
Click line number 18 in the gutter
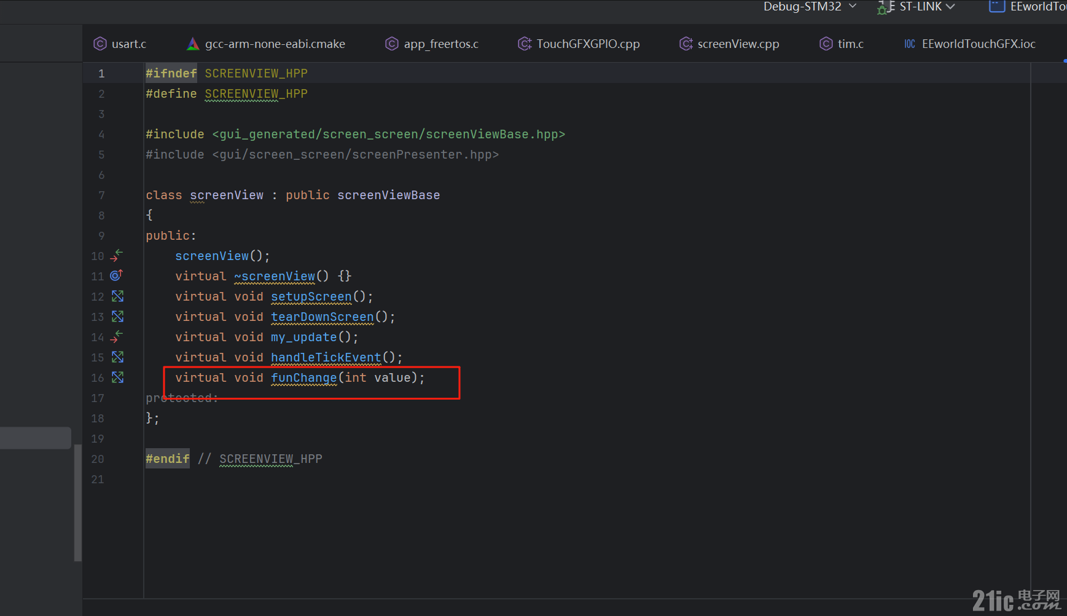tap(98, 418)
